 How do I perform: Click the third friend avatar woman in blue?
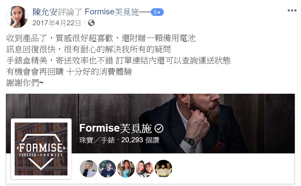pyautogui.click(x=126, y=168)
